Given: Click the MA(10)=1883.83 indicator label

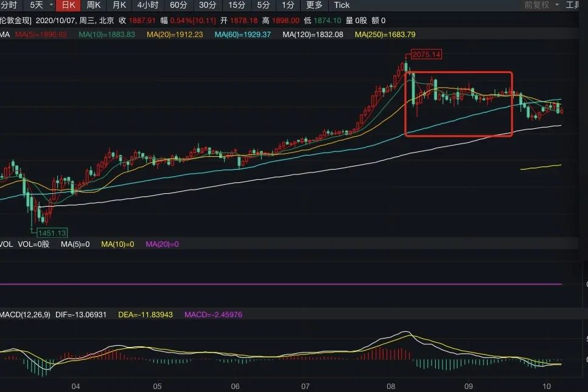Looking at the screenshot, I should tap(107, 35).
